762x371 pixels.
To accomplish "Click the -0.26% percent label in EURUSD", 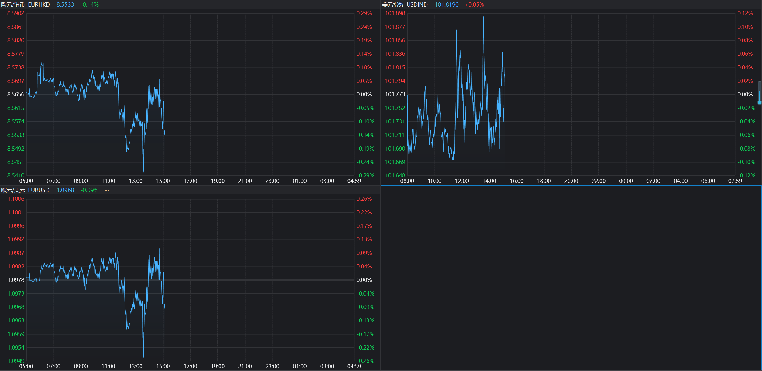I will pos(365,361).
